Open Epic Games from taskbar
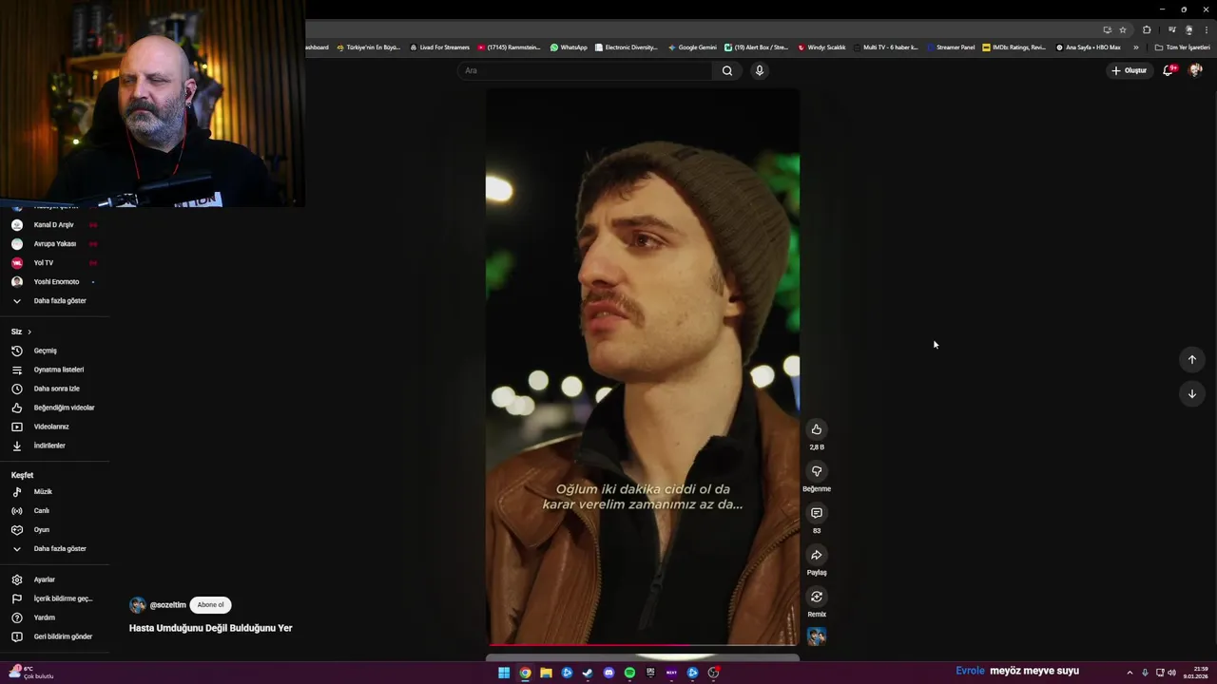 coord(650,673)
